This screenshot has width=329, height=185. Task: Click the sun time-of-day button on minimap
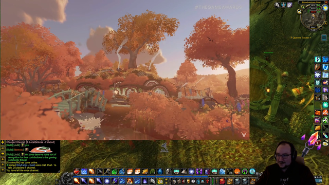coord(325,8)
